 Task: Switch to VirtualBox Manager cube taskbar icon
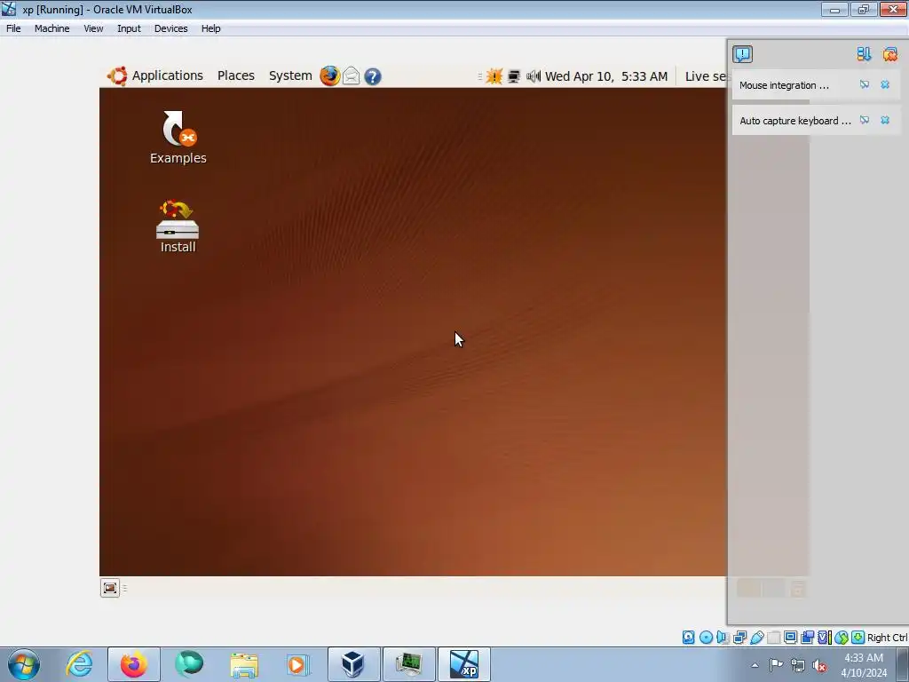coord(353,664)
